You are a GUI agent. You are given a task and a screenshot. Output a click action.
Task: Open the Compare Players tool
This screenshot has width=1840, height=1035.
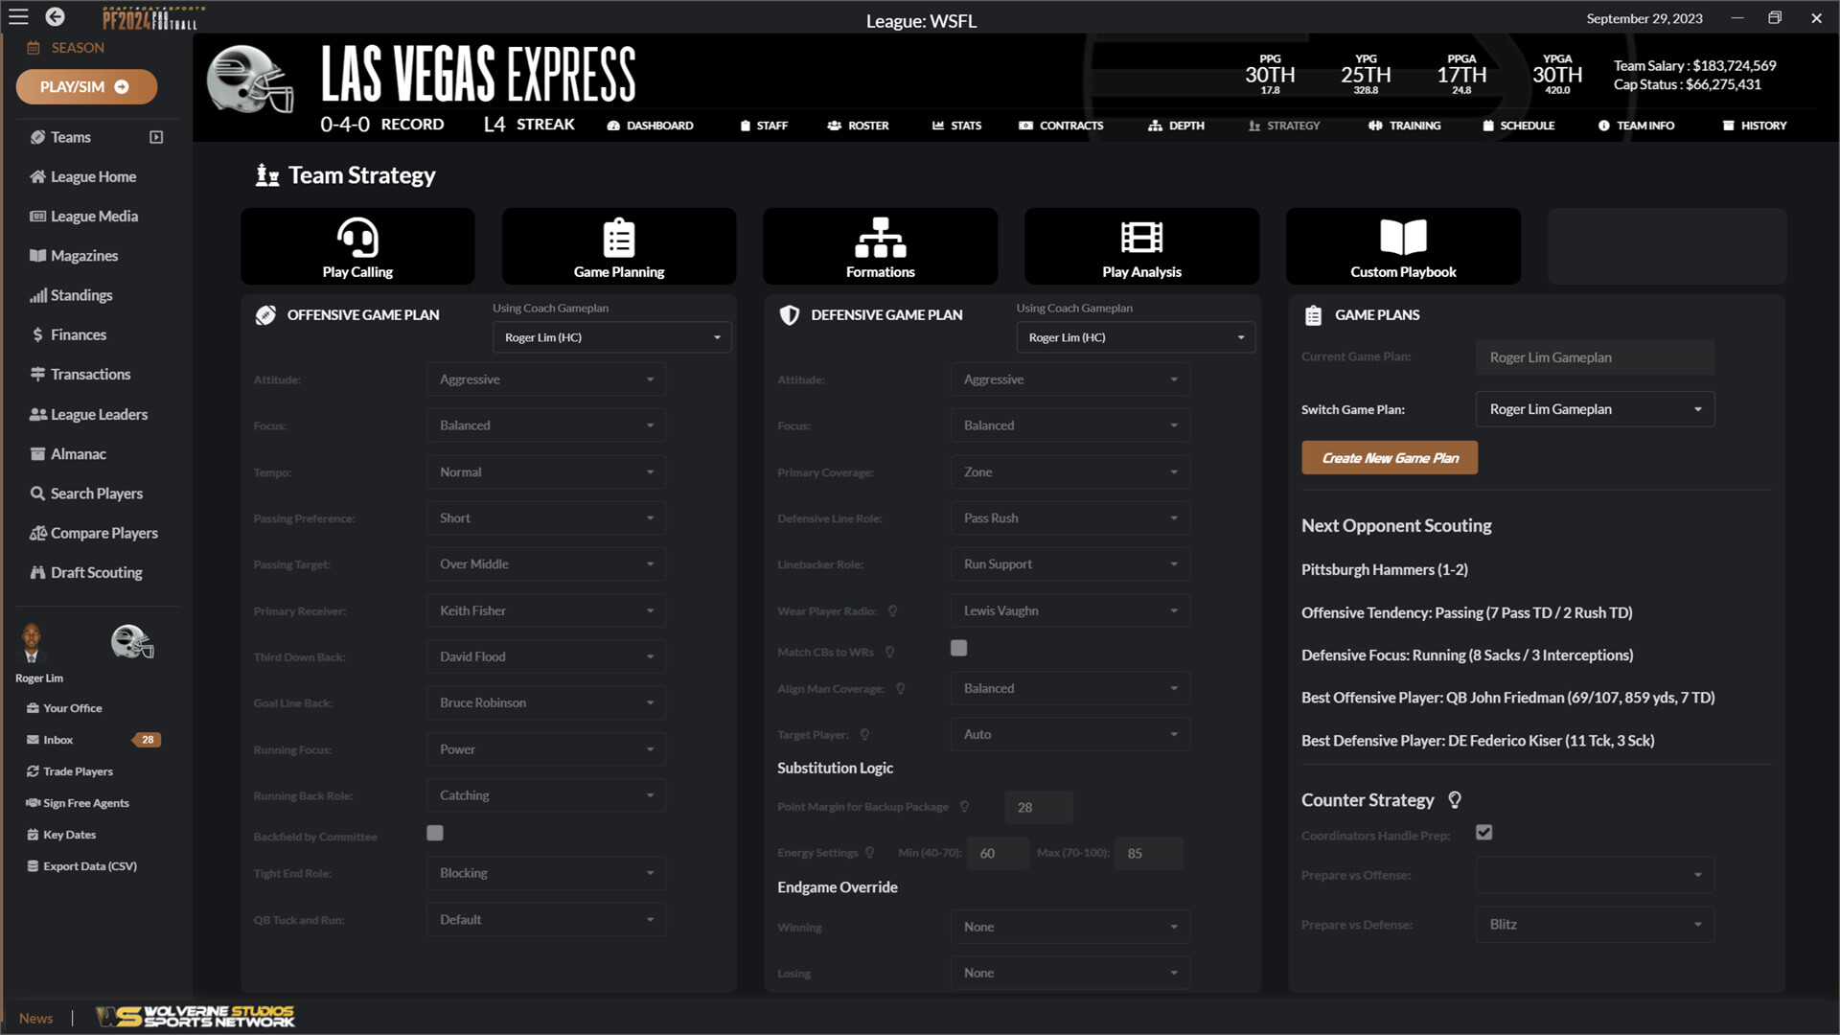[x=103, y=532]
